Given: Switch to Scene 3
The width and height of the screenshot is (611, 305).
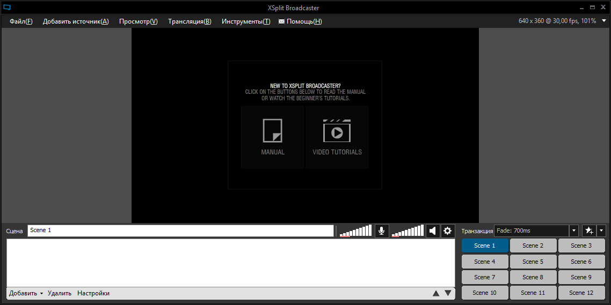Looking at the screenshot, I should click(581, 246).
